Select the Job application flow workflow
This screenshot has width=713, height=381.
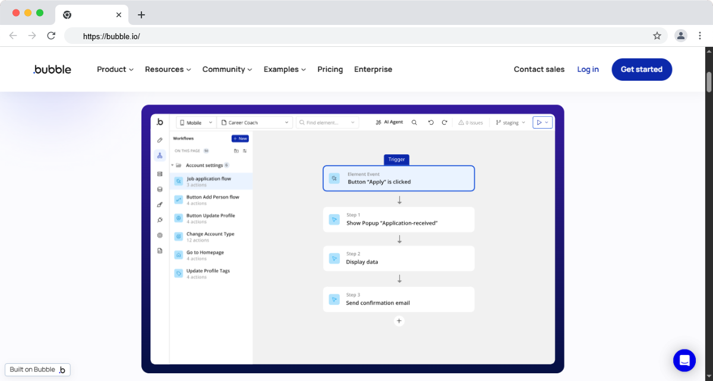click(x=212, y=182)
